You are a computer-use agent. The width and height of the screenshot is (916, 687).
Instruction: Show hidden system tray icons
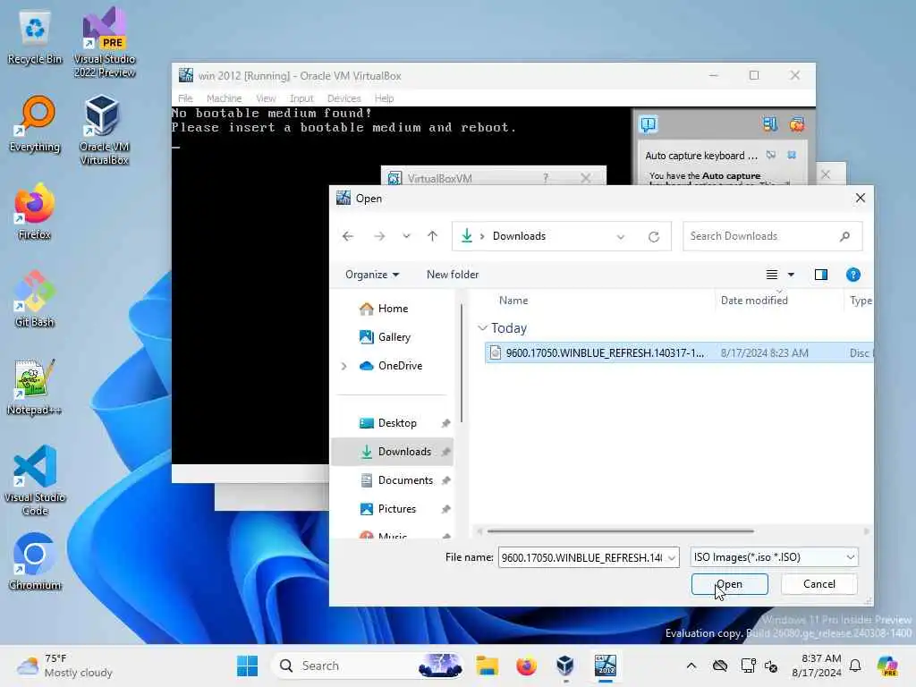click(691, 666)
